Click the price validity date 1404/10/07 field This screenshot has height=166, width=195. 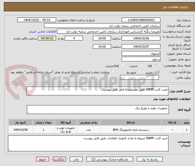tap(141, 47)
